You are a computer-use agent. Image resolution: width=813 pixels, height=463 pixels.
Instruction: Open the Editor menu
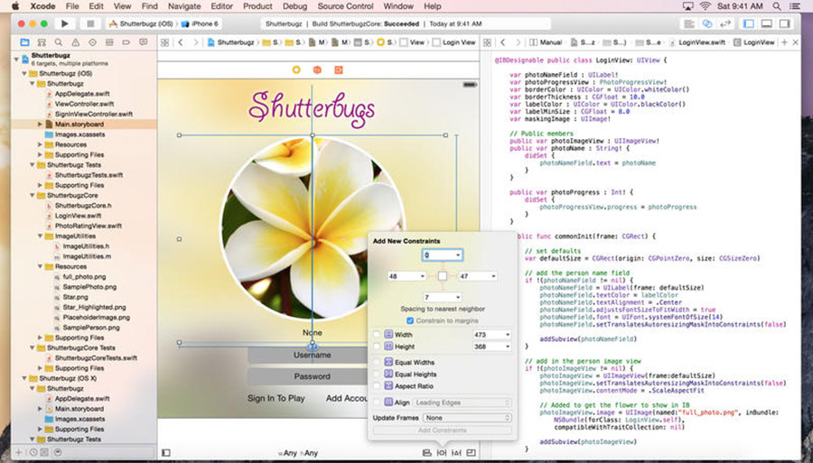221,6
